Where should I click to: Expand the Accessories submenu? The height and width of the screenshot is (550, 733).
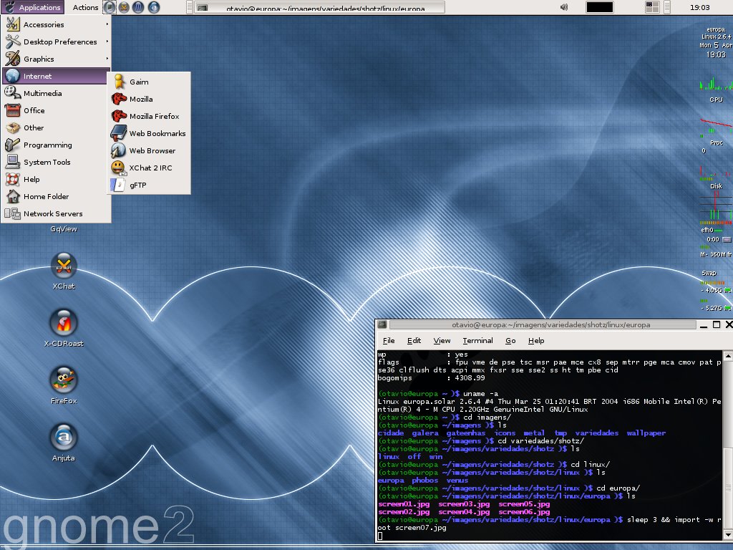click(x=56, y=24)
